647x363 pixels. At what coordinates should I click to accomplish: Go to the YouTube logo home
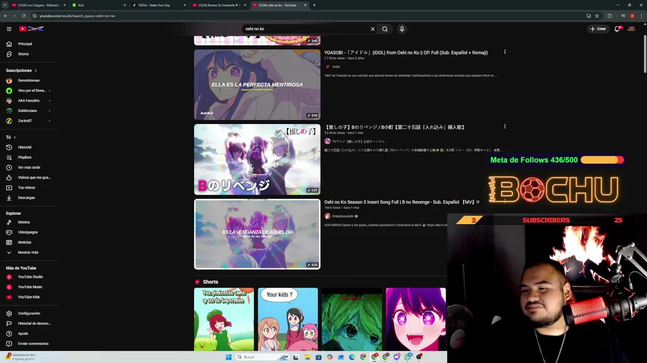pos(31,29)
